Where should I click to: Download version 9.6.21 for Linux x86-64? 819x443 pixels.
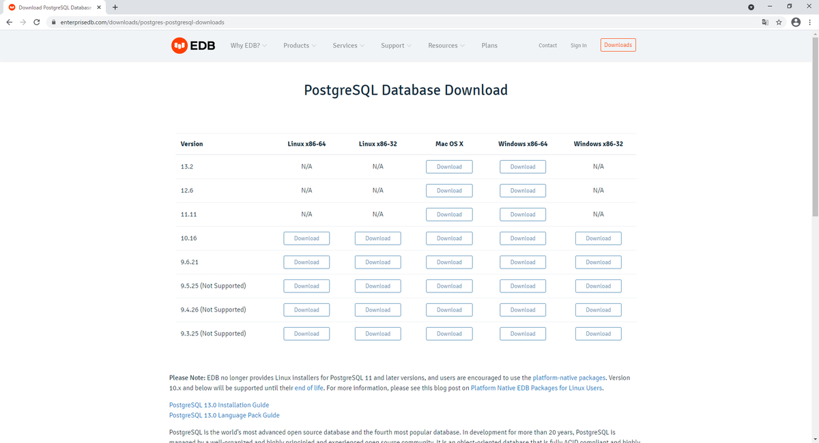306,262
